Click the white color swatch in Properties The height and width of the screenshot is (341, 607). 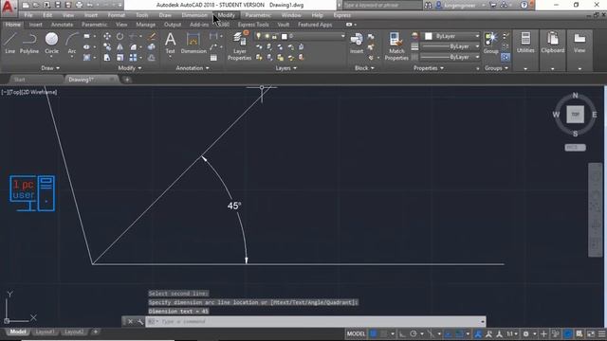(x=428, y=36)
